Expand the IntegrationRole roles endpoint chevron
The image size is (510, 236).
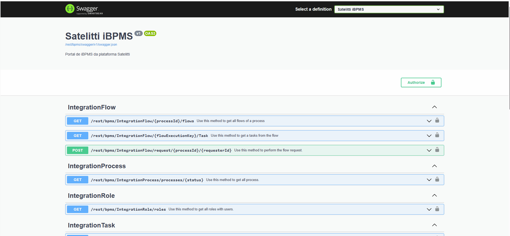point(429,209)
